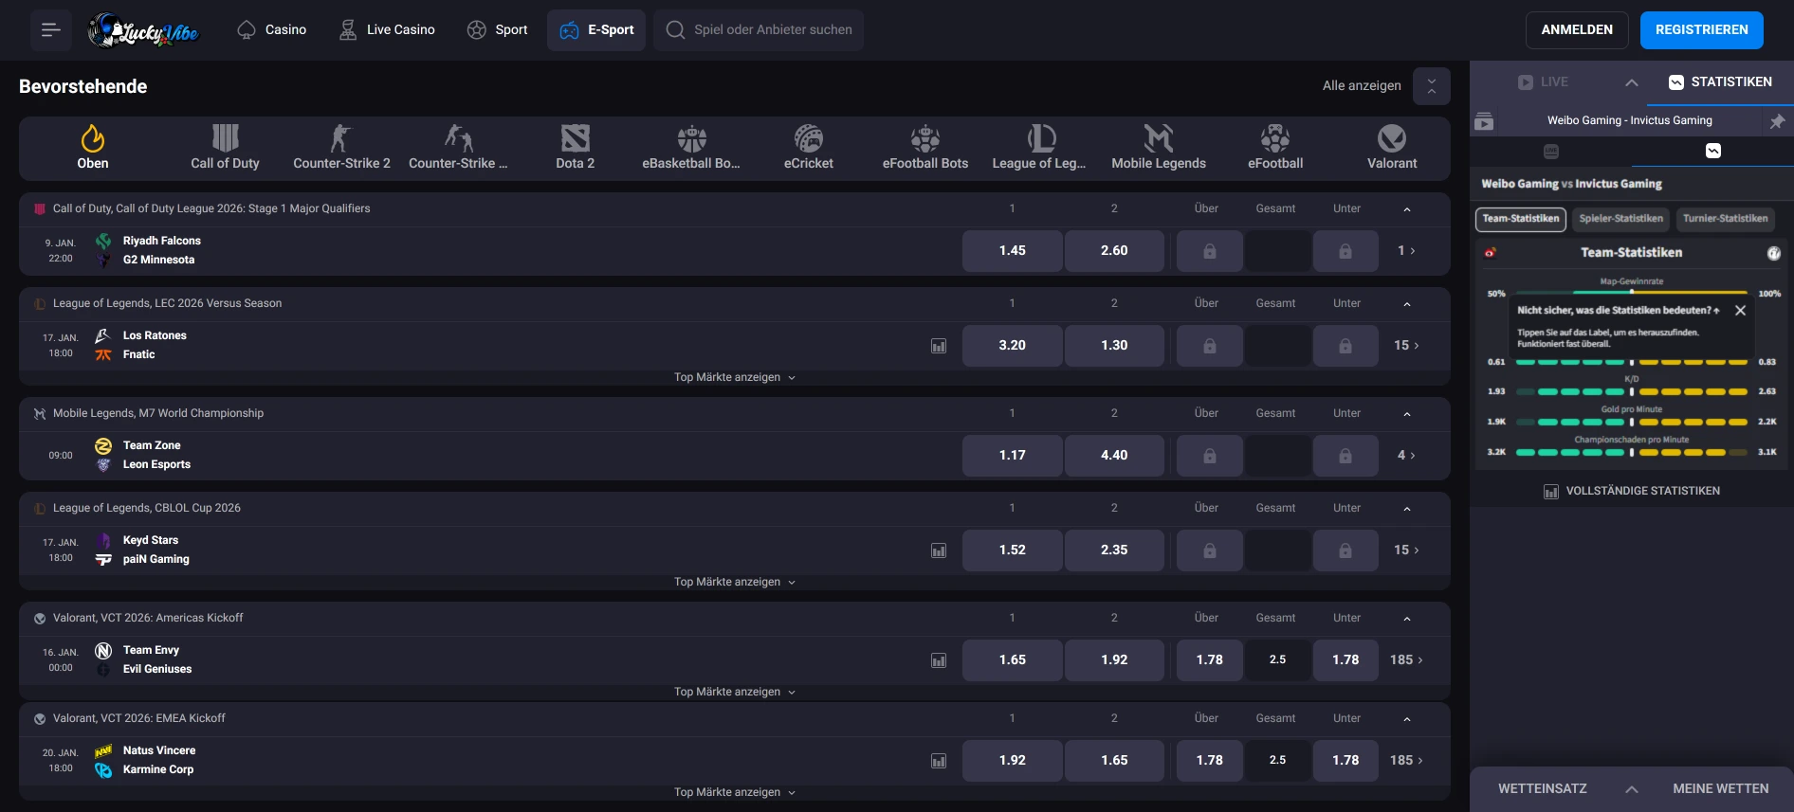Viewport: 1794px width, 812px height.
Task: Select Team-Statistiken tab
Action: click(1521, 219)
